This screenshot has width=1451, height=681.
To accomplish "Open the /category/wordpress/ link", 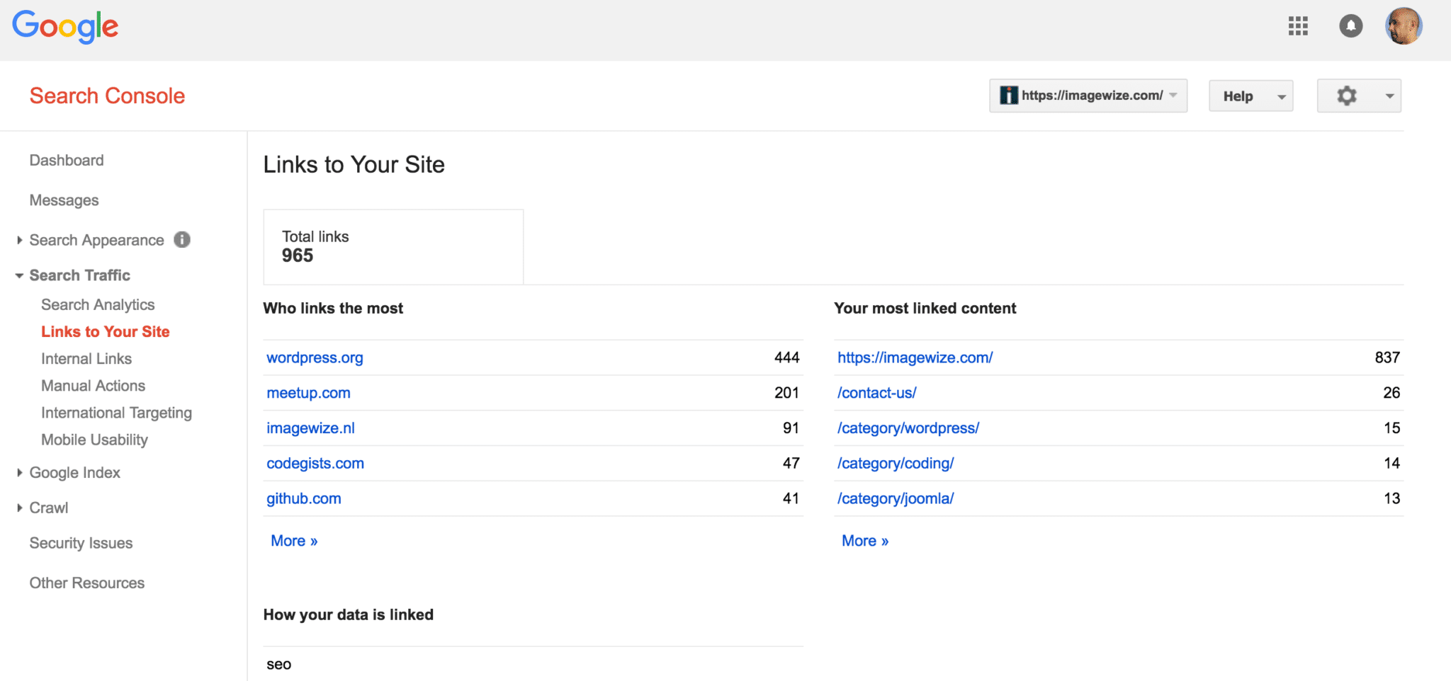I will 908,428.
